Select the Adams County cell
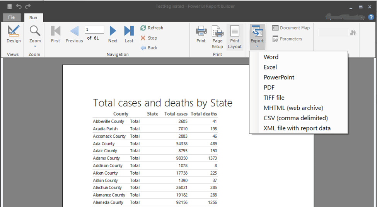The image size is (377, 207). pos(106,158)
